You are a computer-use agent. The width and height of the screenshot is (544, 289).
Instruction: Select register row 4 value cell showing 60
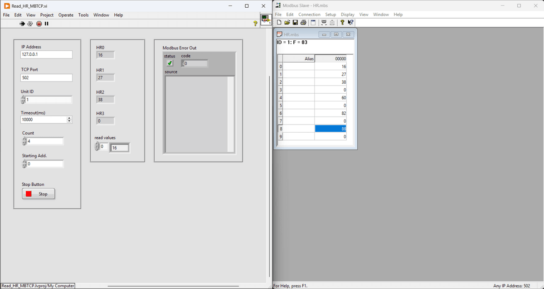click(330, 97)
